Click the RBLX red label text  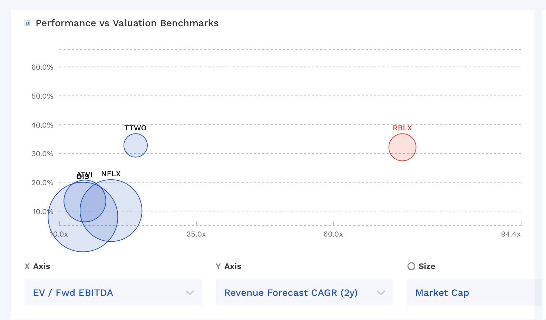pyautogui.click(x=402, y=128)
